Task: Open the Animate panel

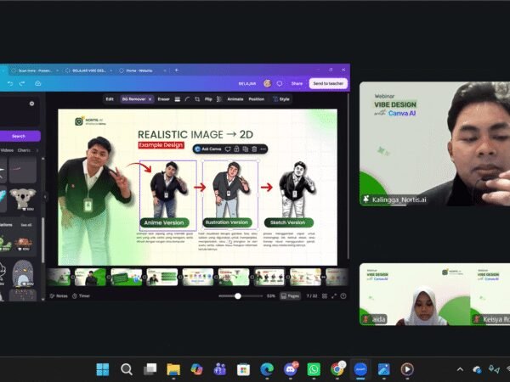Action: click(x=235, y=99)
